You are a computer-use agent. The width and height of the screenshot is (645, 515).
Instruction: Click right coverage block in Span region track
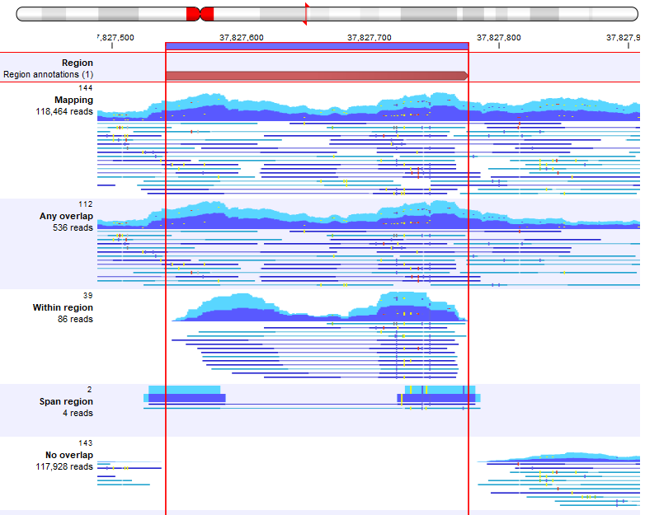click(439, 395)
